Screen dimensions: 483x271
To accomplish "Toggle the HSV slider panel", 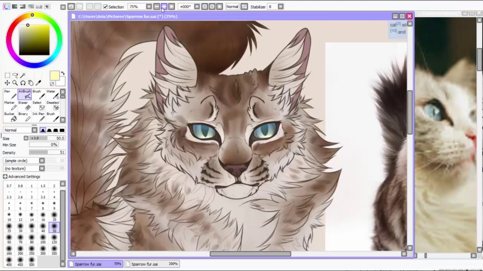I will (x=23, y=6).
